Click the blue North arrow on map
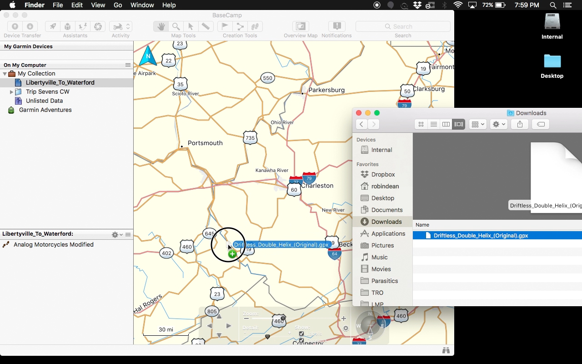 tap(148, 56)
